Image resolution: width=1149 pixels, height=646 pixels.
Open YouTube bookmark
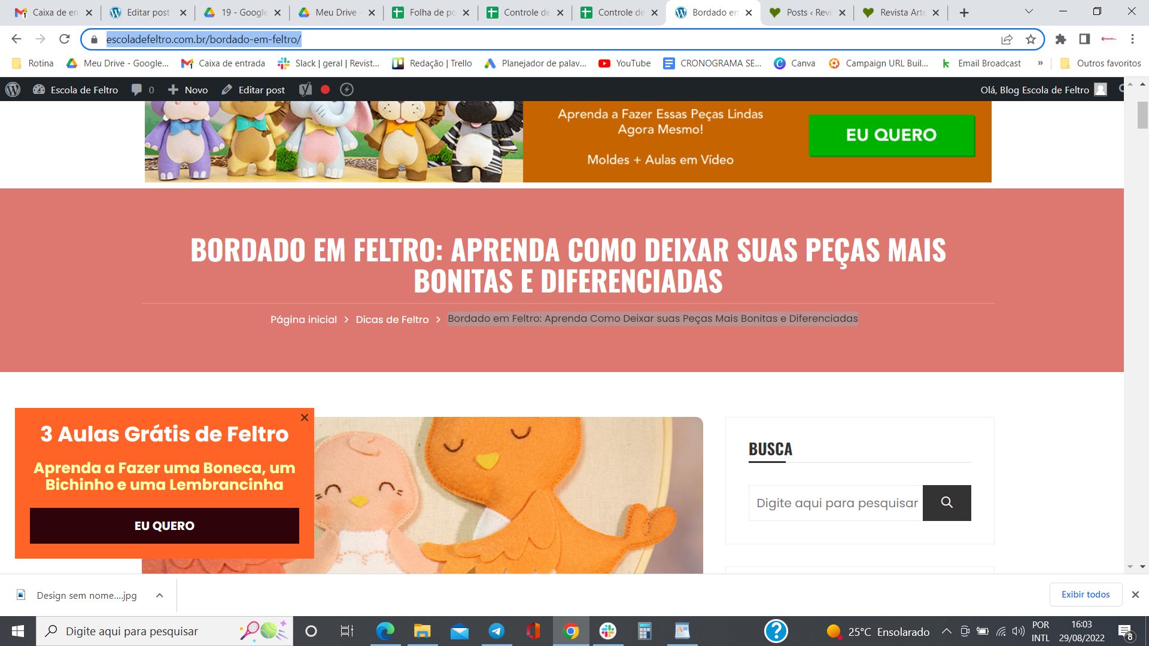click(625, 63)
